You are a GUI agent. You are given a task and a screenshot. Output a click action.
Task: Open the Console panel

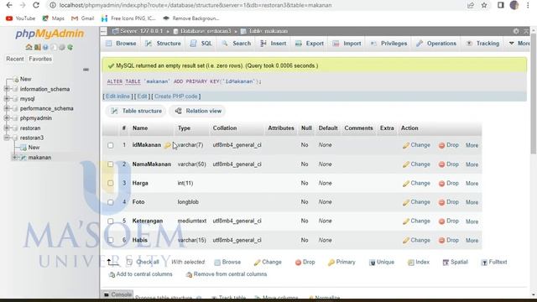pos(117,294)
